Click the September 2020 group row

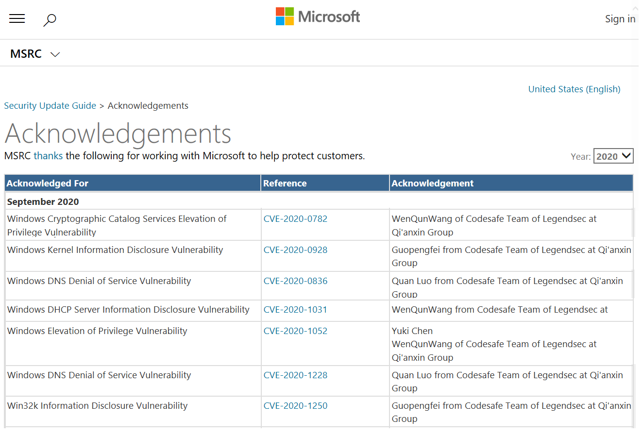click(43, 201)
